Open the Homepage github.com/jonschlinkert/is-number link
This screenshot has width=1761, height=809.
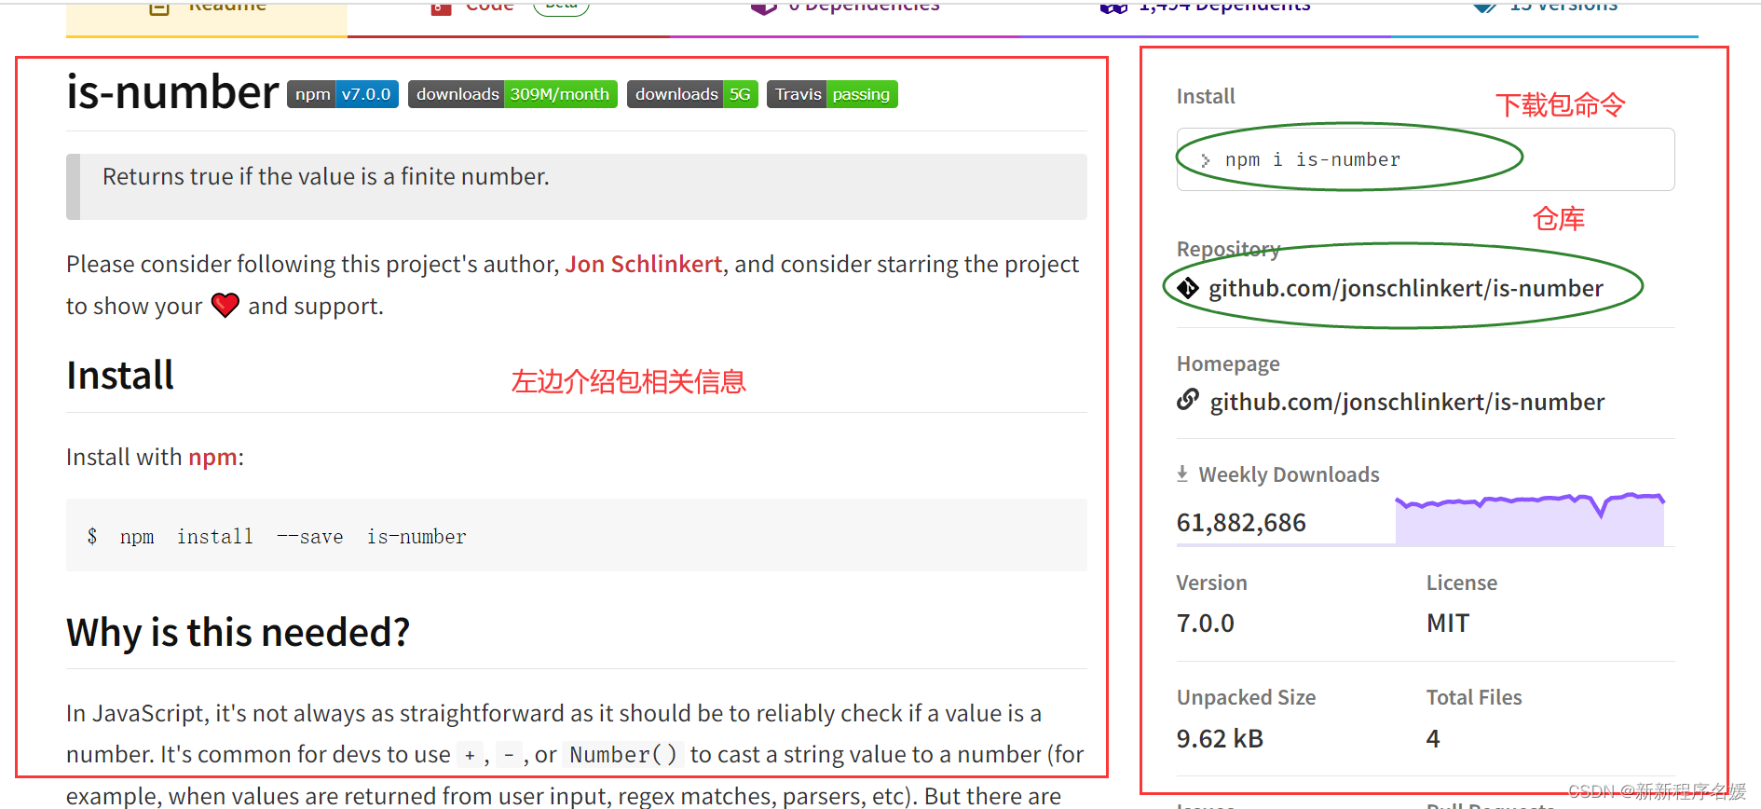pyautogui.click(x=1407, y=402)
